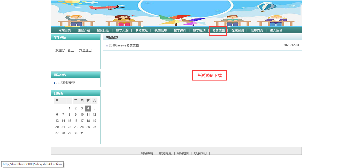Select day 15 in calendar
This screenshot has height=168, width=353.
(70, 121)
